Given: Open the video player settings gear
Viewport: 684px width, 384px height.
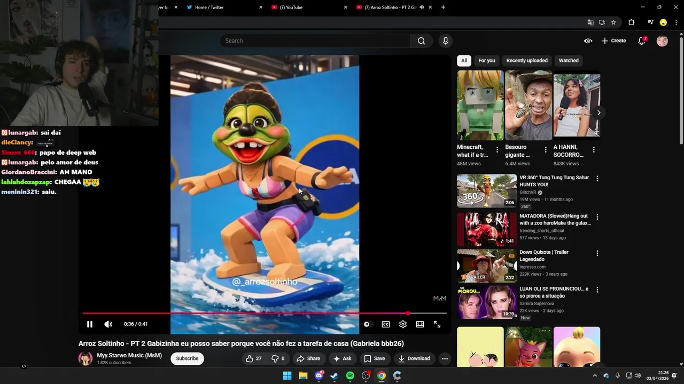Looking at the screenshot, I should tap(403, 324).
